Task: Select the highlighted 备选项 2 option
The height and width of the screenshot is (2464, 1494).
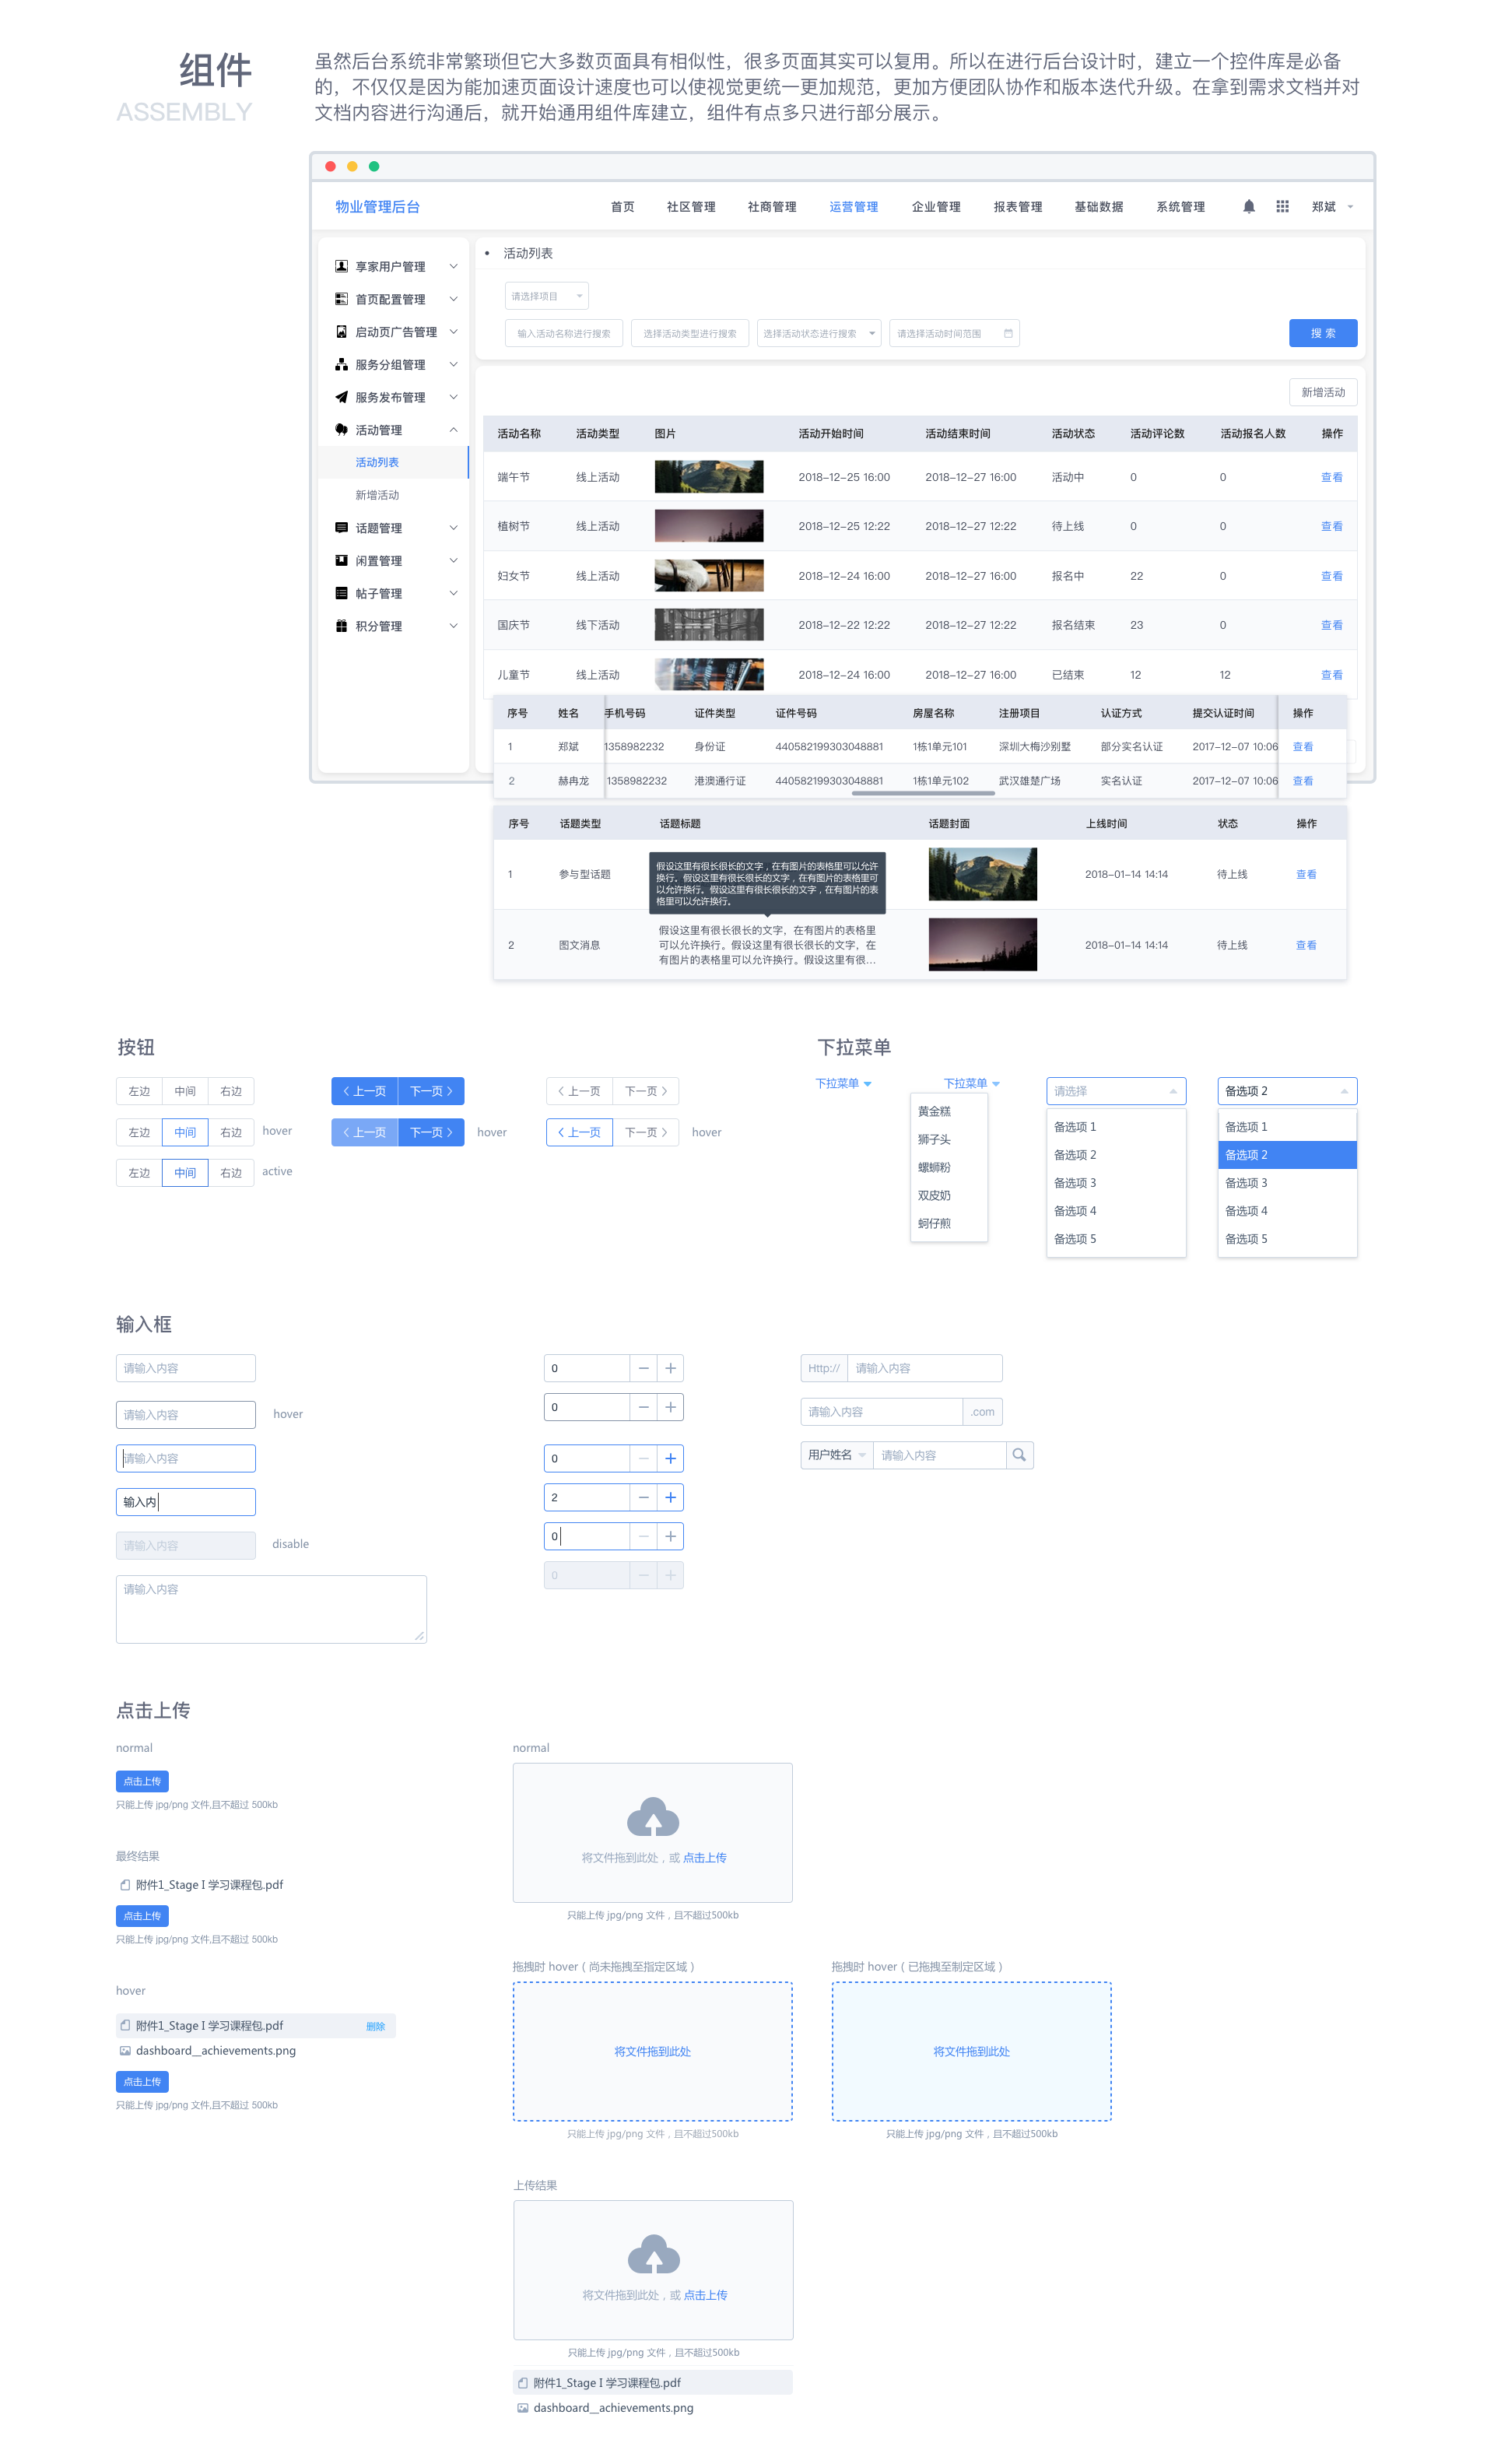Action: click(1287, 1155)
